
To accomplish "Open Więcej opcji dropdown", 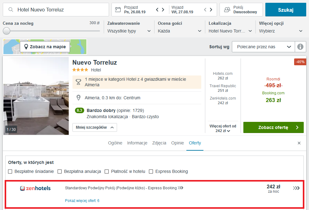I will 281,31.
